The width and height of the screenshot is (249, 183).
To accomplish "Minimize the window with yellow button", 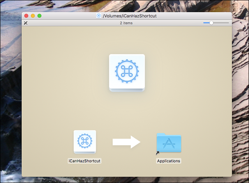I will (x=33, y=16).
